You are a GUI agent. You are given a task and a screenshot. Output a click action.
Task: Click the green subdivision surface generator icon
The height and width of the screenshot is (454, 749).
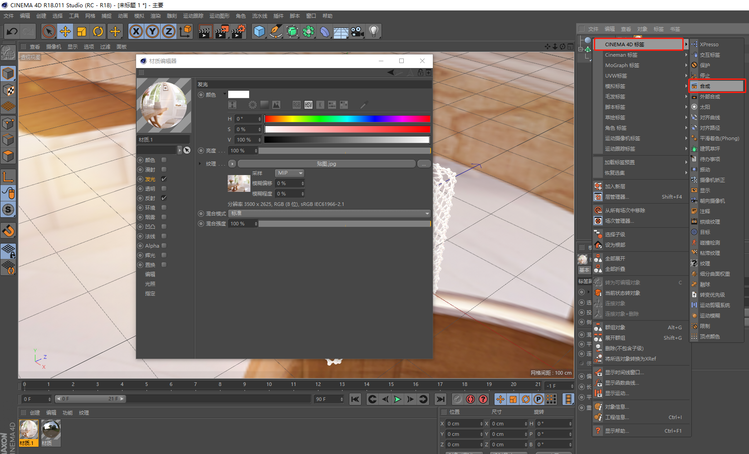pyautogui.click(x=292, y=31)
